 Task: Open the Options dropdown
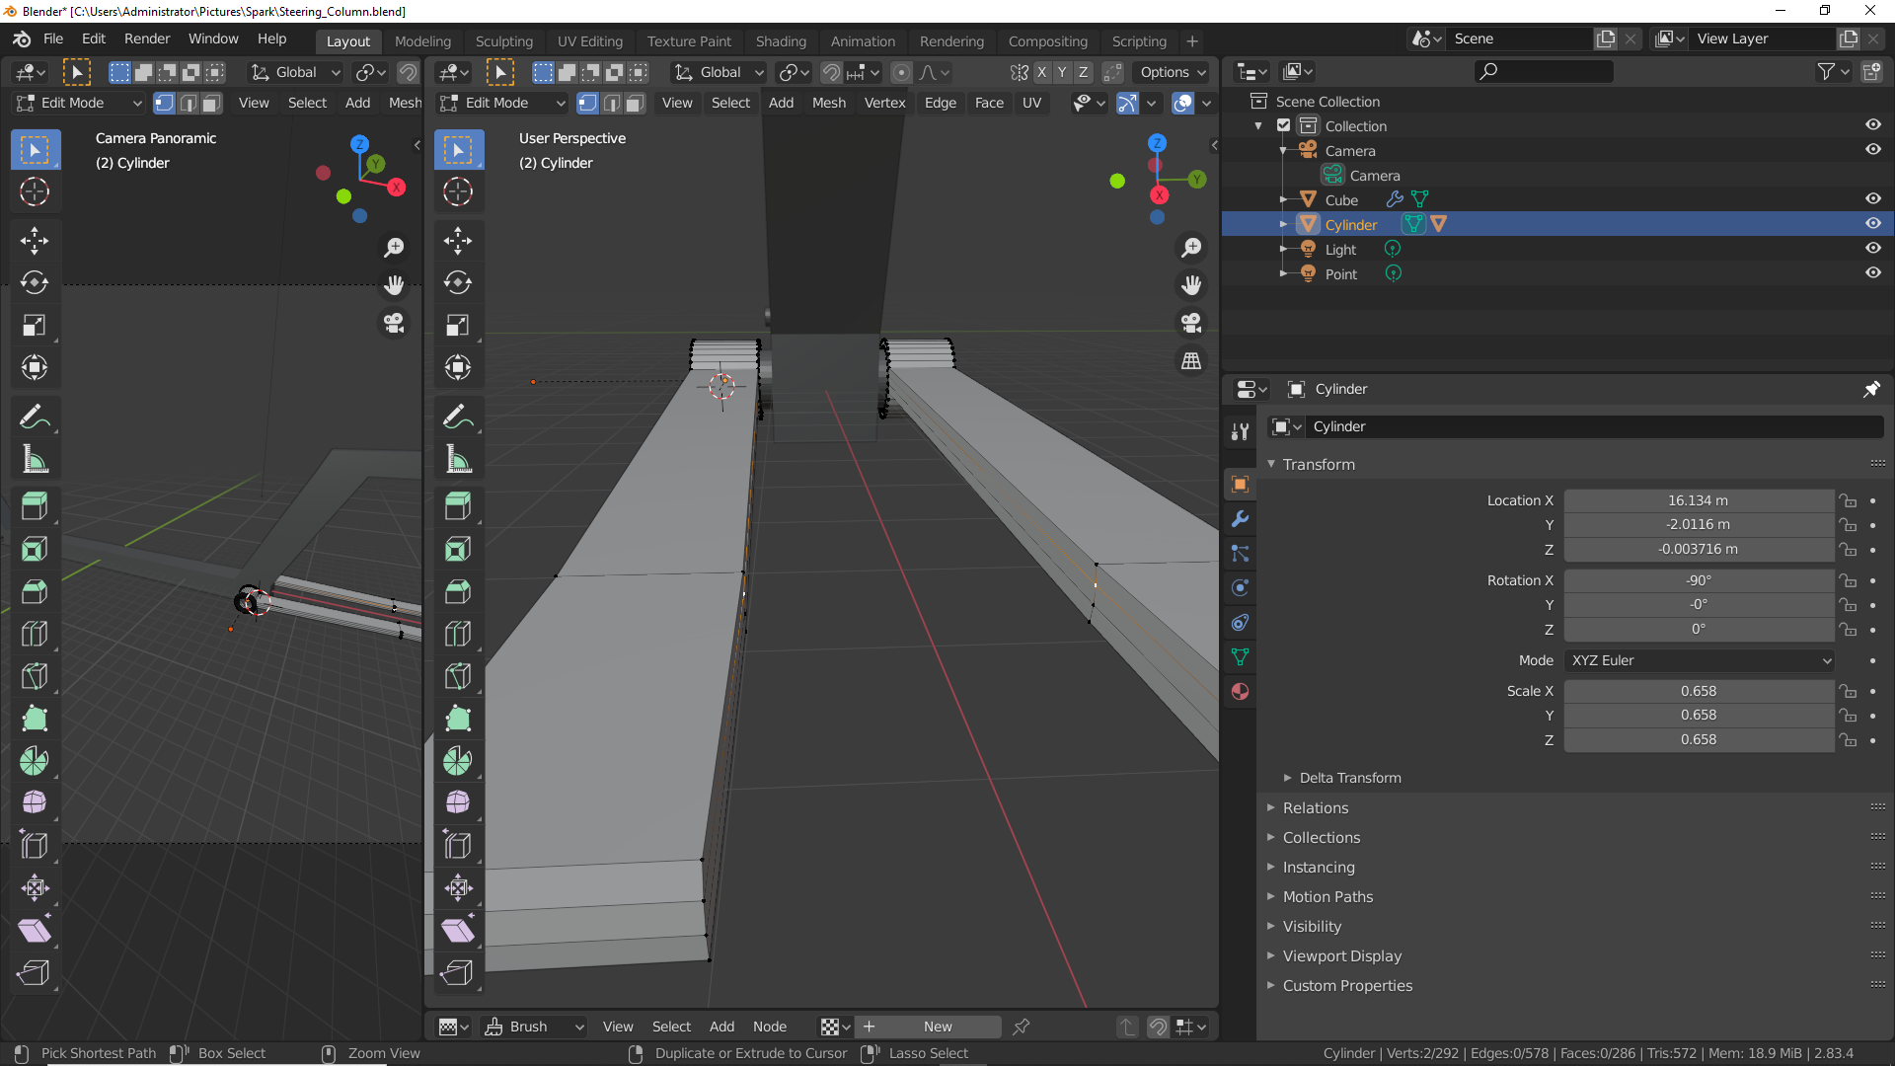tap(1172, 72)
